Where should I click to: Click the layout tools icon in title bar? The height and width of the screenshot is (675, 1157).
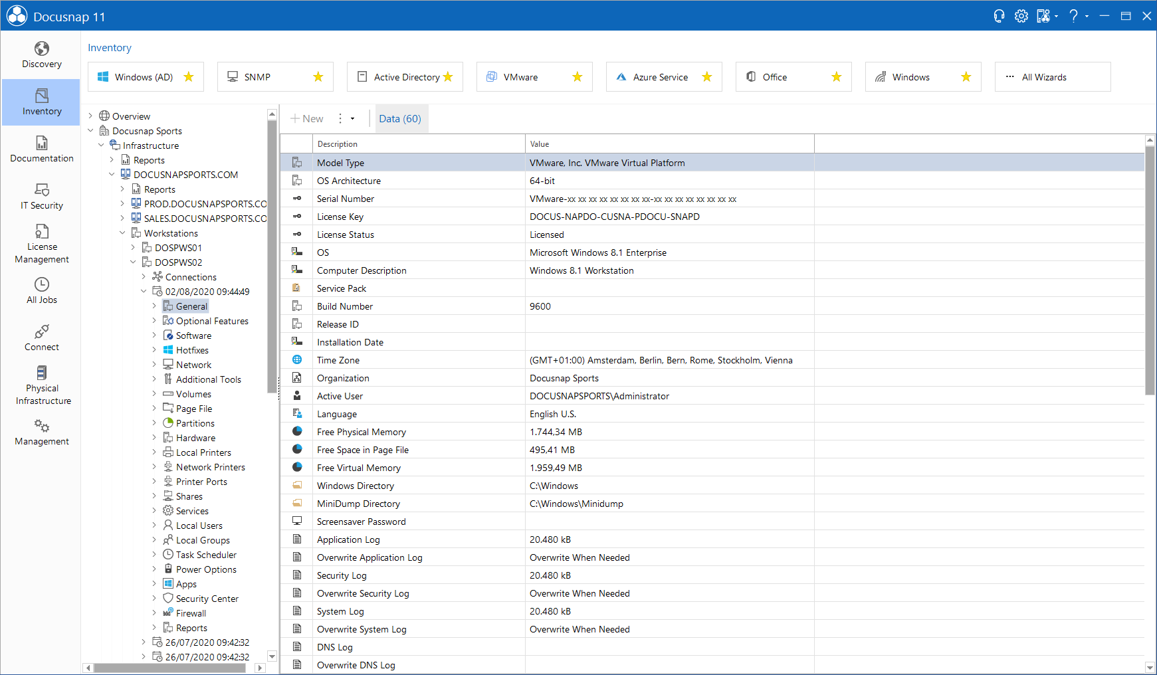[x=1043, y=16]
